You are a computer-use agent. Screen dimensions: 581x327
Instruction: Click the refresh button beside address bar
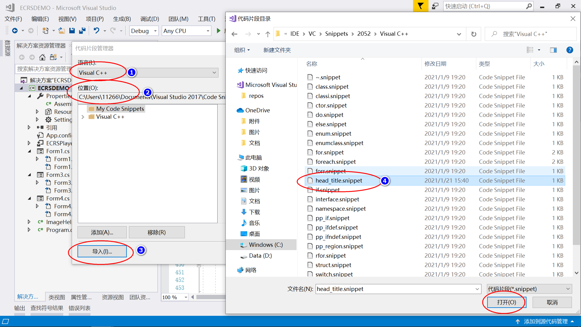pyautogui.click(x=474, y=34)
